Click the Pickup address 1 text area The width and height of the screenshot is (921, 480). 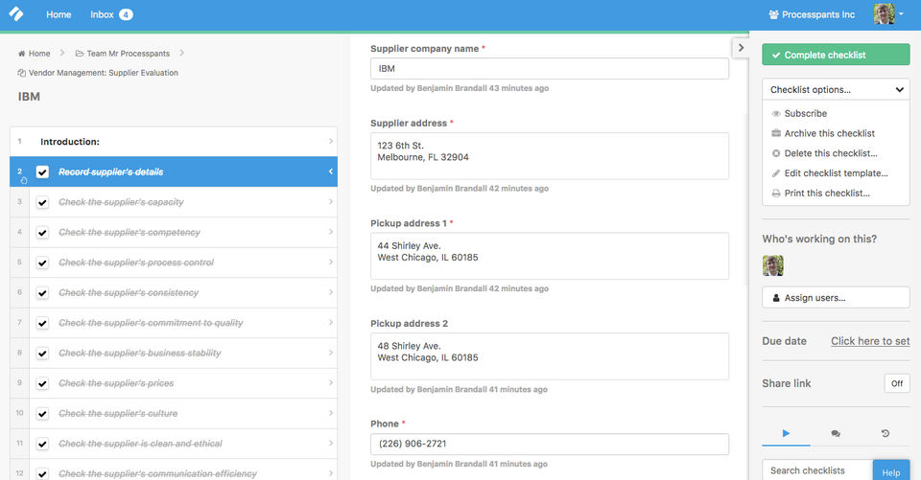pos(549,256)
